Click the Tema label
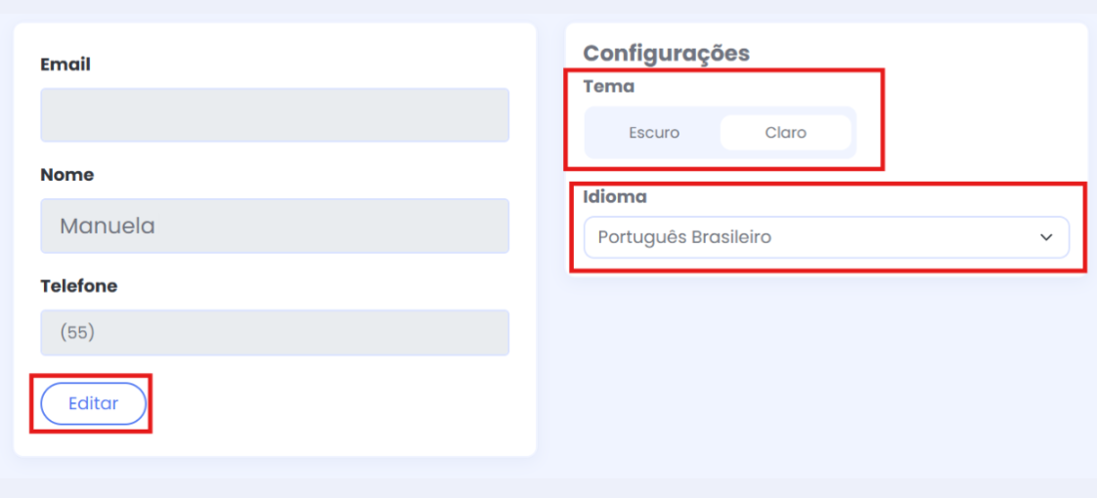Screen dimensions: 1097x498 tap(608, 86)
